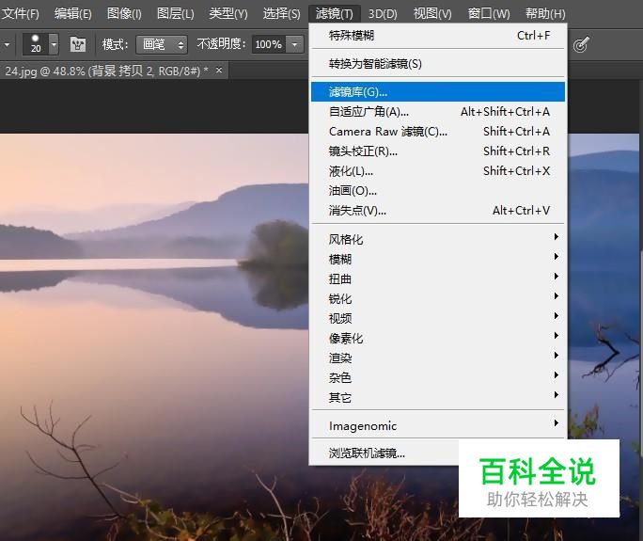
Task: Open the 窗口(W) menu
Action: coord(489,14)
